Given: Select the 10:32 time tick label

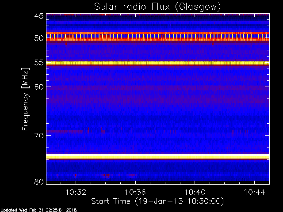Looking at the screenshot, I should 76,192.
